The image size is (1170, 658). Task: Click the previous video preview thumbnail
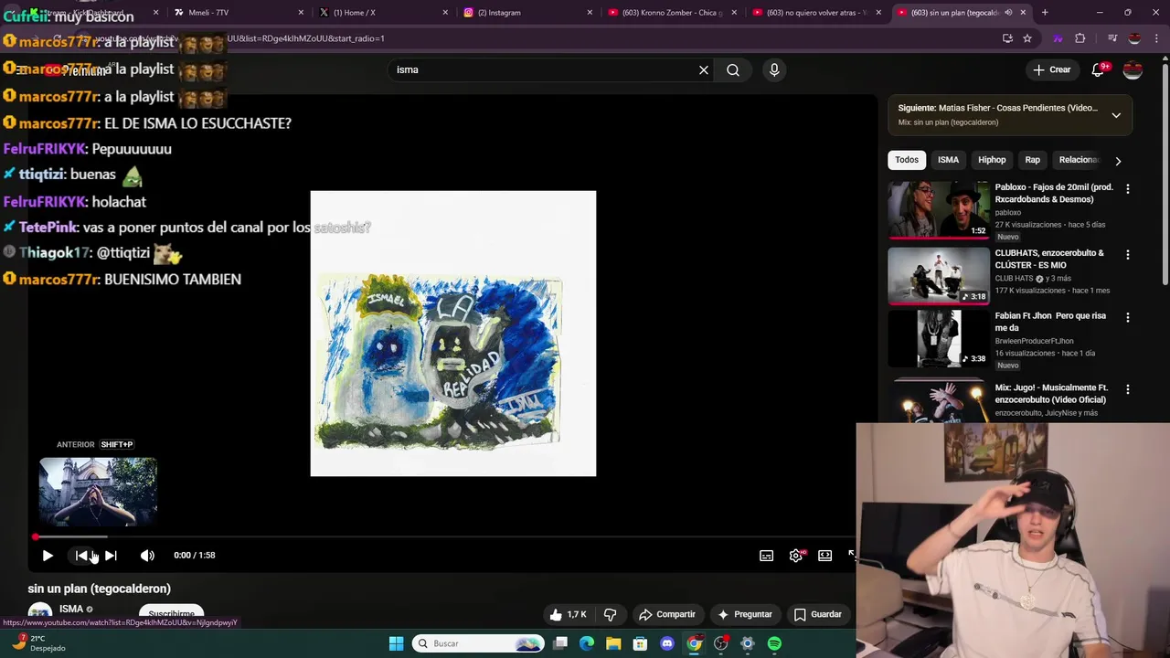click(x=98, y=493)
